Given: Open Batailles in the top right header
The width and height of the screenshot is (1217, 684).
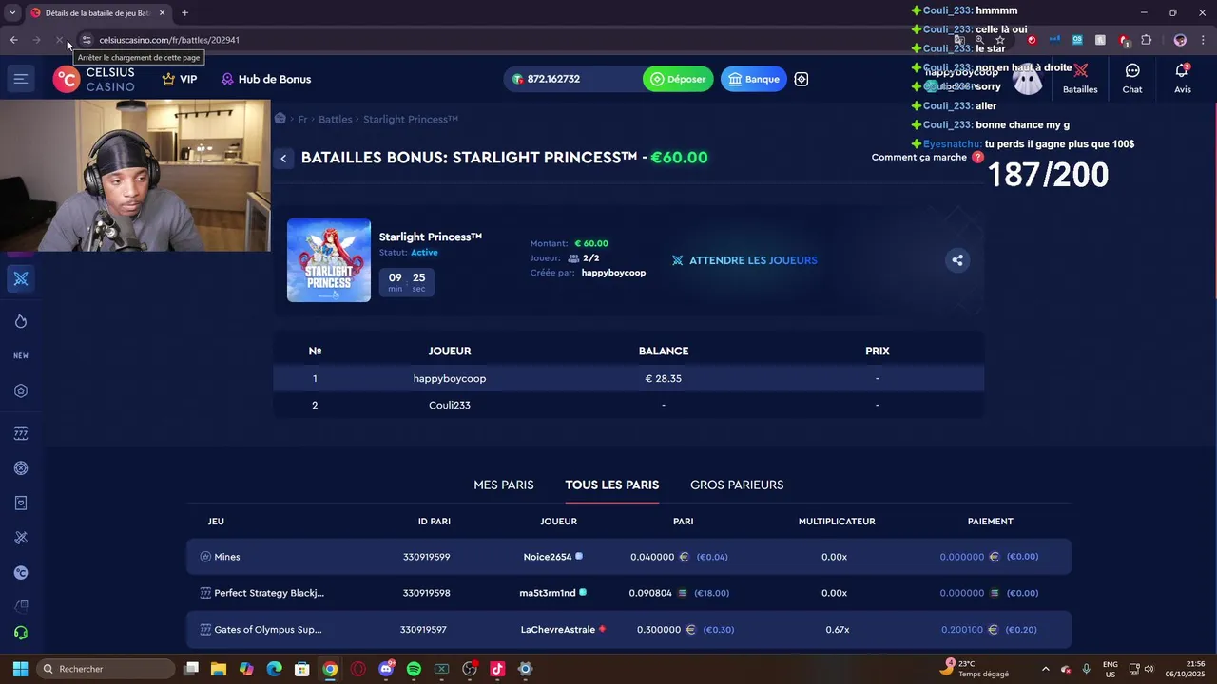Looking at the screenshot, I should pyautogui.click(x=1080, y=78).
